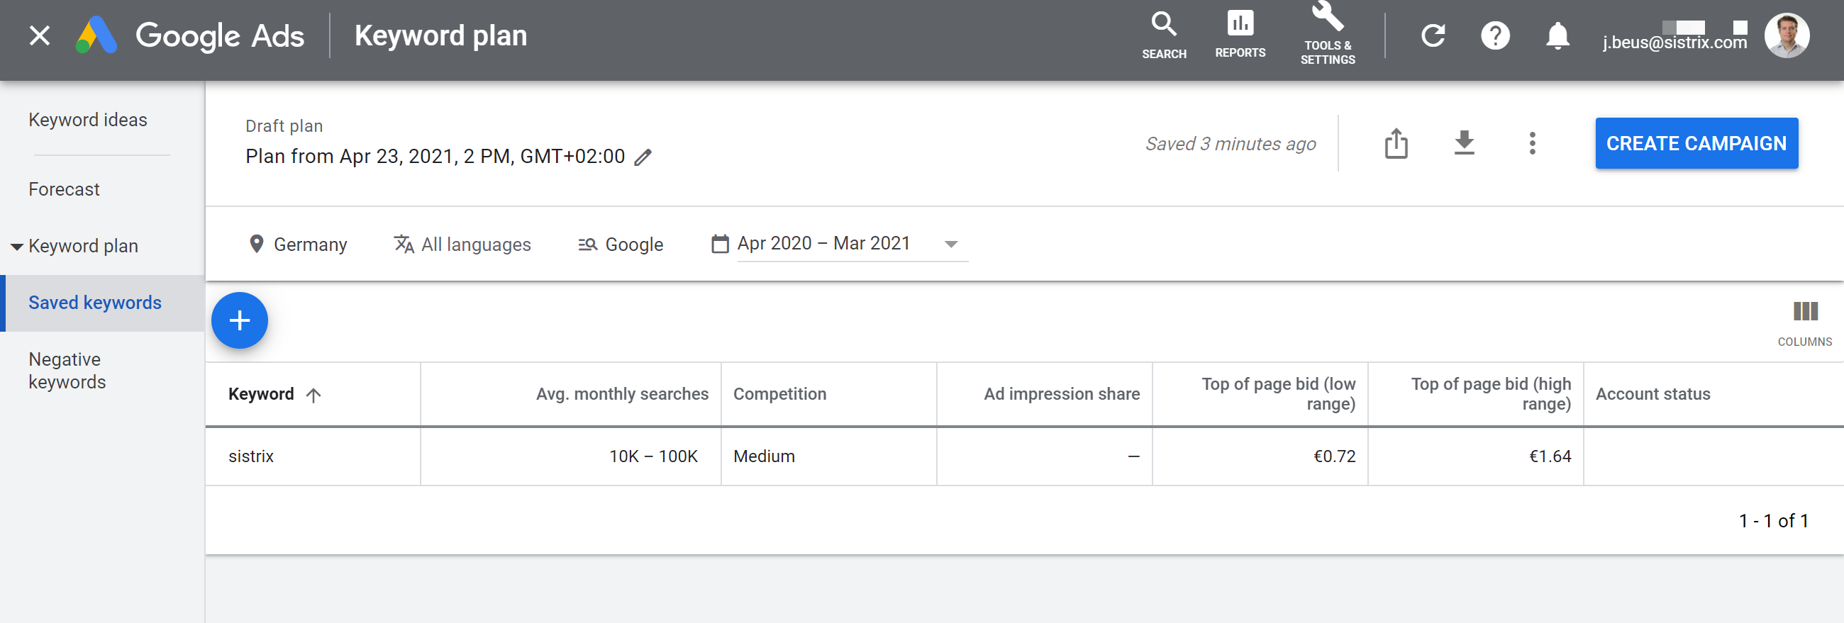Edit plan name with pencil icon
The image size is (1844, 623).
(643, 157)
